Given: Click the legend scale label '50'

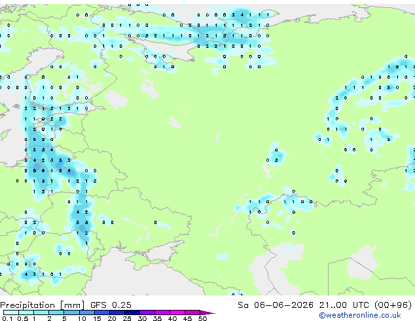Looking at the screenshot, I should pyautogui.click(x=202, y=318).
